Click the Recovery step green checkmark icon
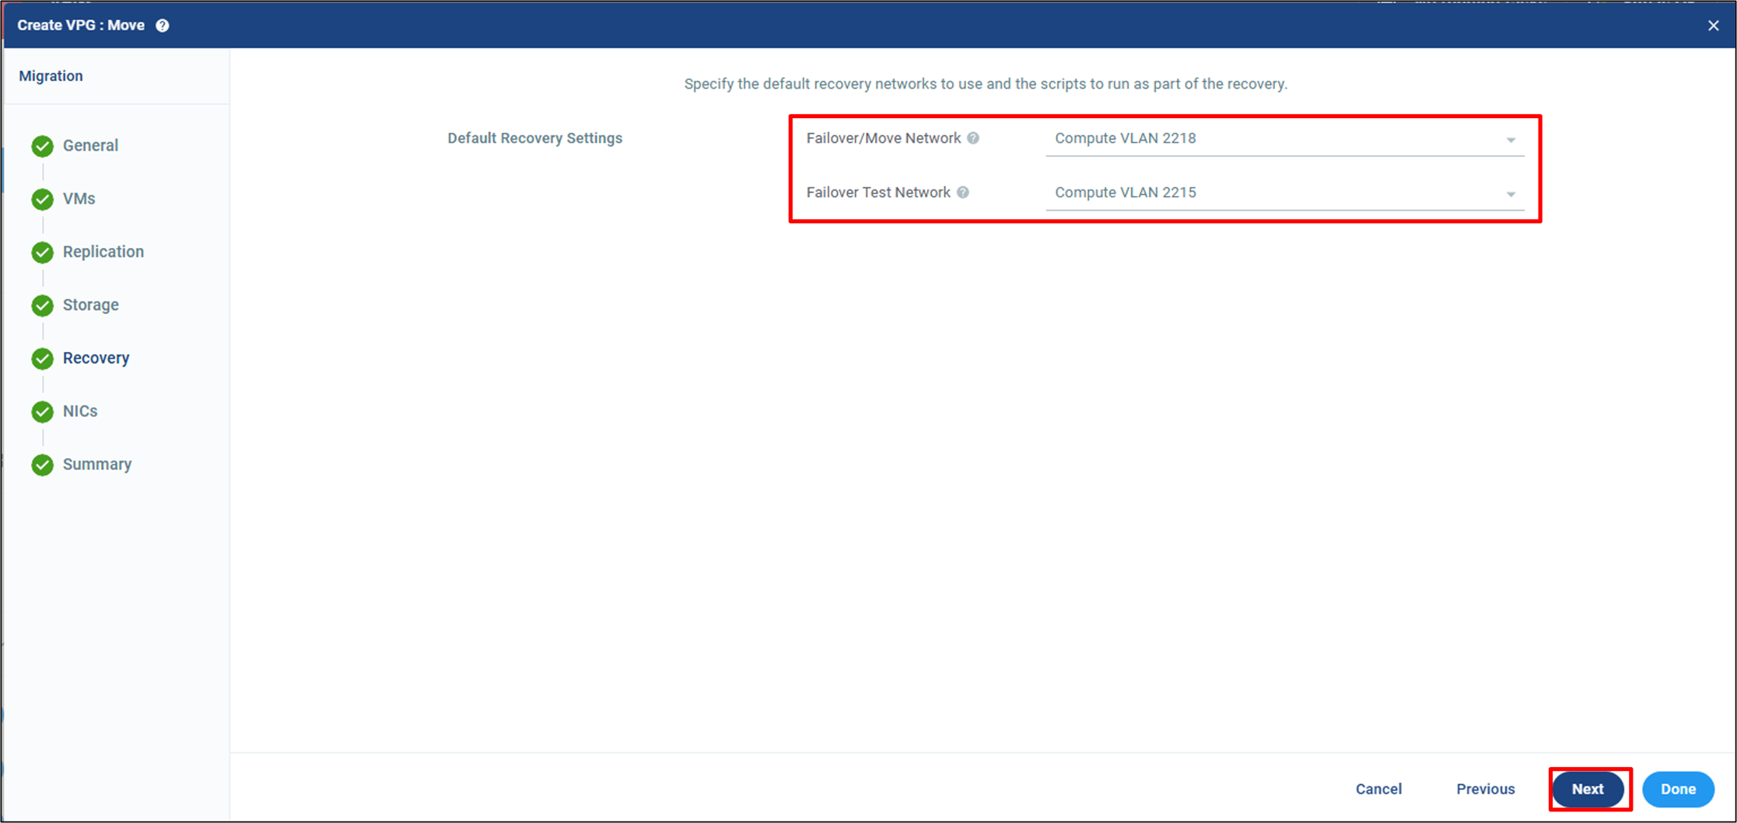The width and height of the screenshot is (1737, 823). click(43, 358)
